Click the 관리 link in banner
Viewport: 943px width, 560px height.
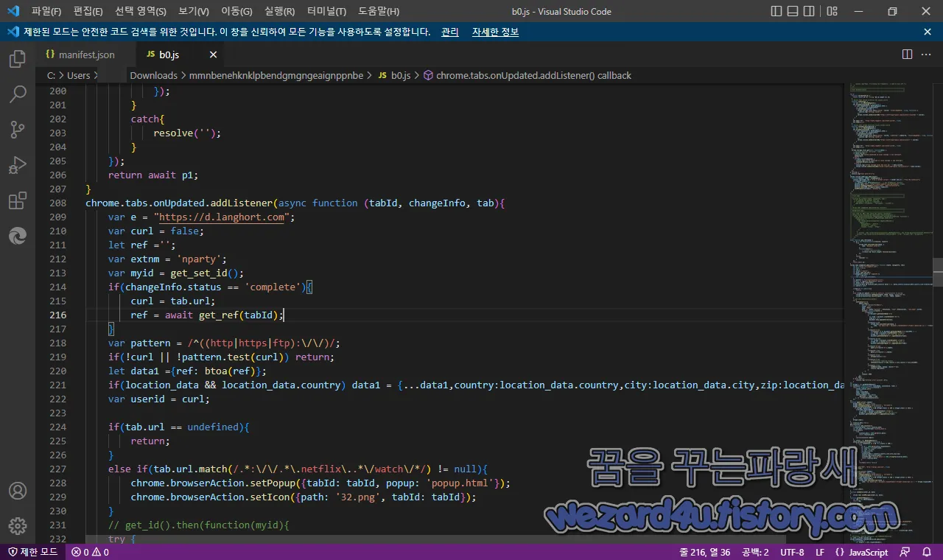[449, 32]
